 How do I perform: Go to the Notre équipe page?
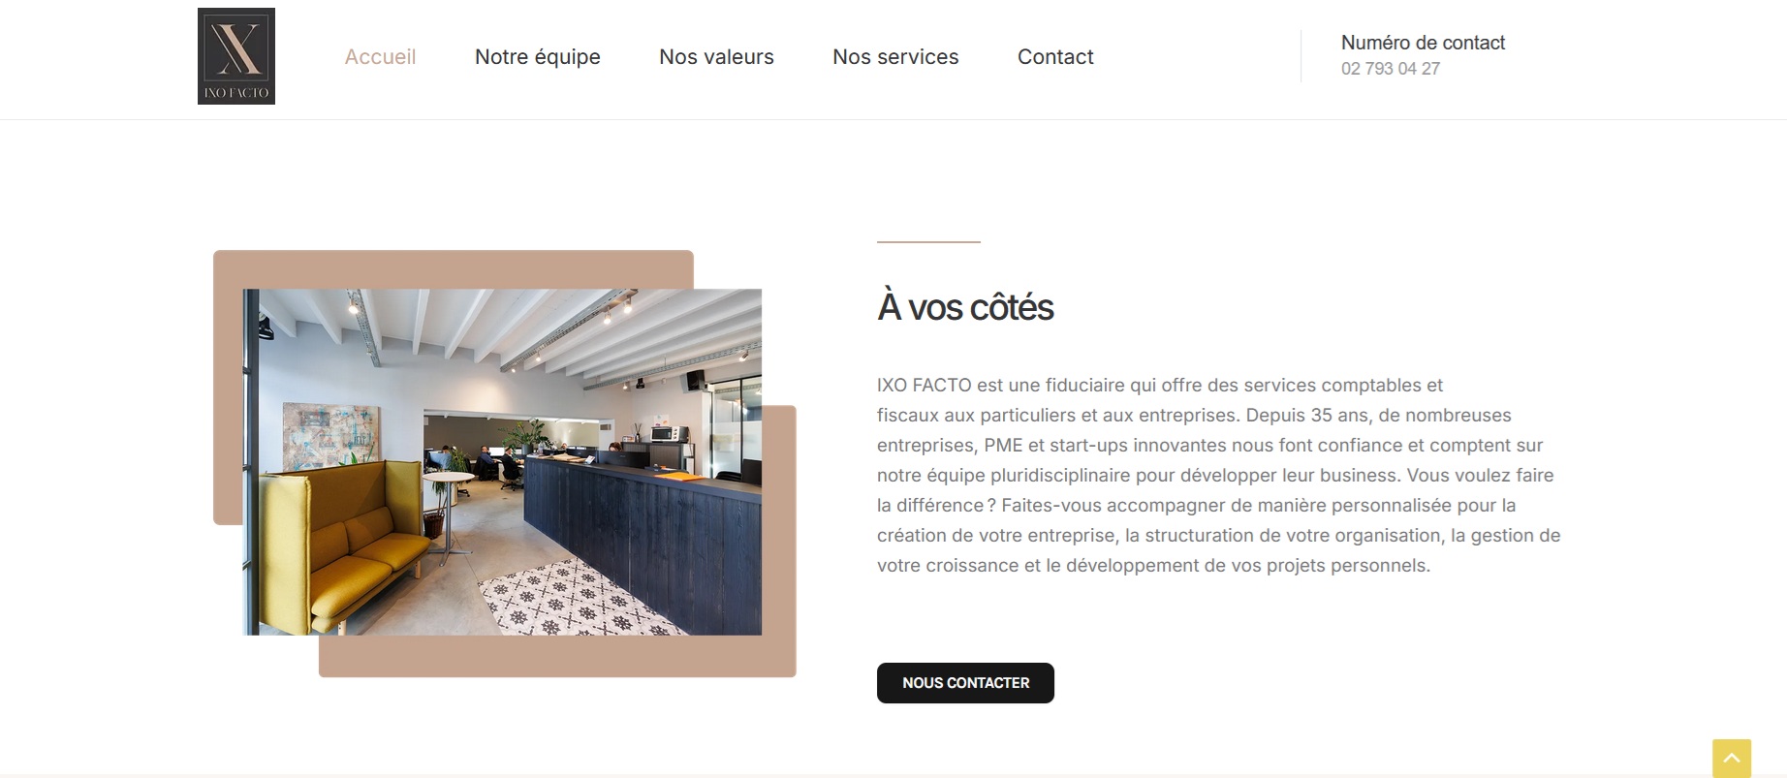[538, 57]
